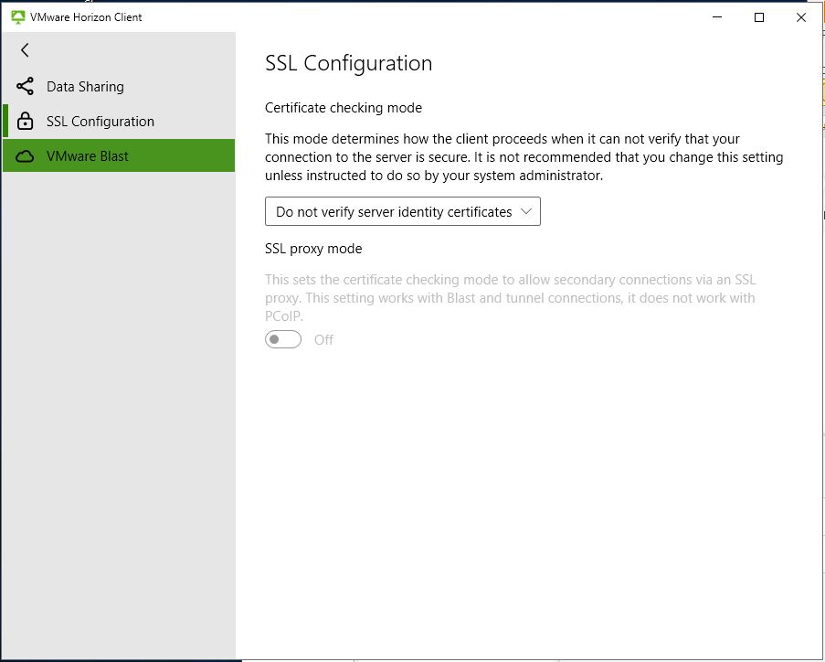
Task: Click the VMware Horizon Client title text
Action: coord(86,16)
